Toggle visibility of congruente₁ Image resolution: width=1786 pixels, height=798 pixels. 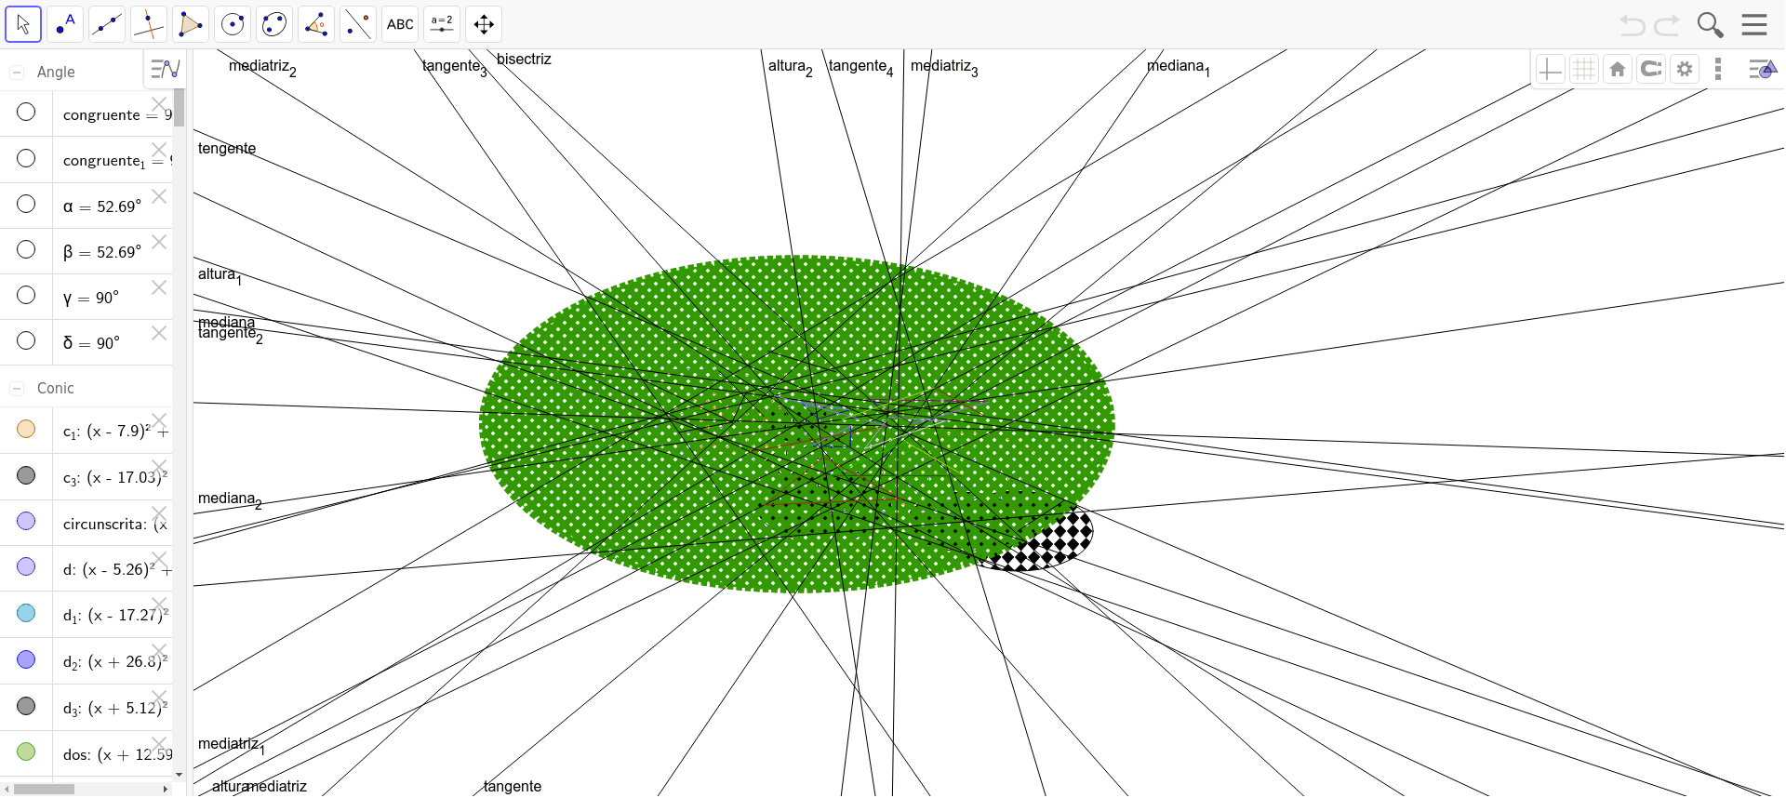[x=26, y=158]
